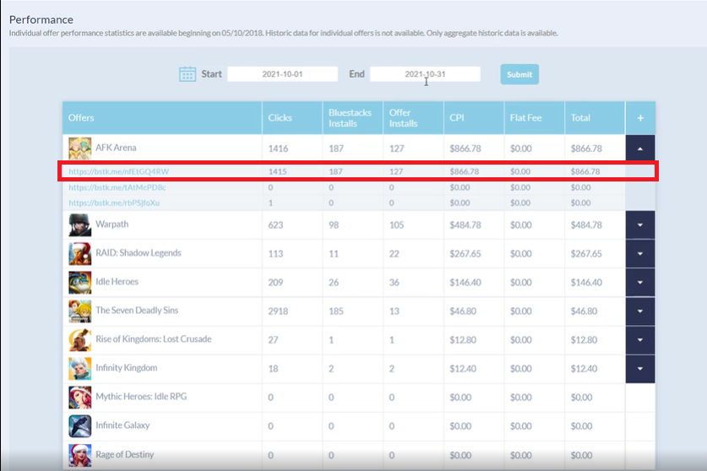Click Infinity Kingdom total $12.40
Viewport: 707px width, 471px height.
pos(584,369)
